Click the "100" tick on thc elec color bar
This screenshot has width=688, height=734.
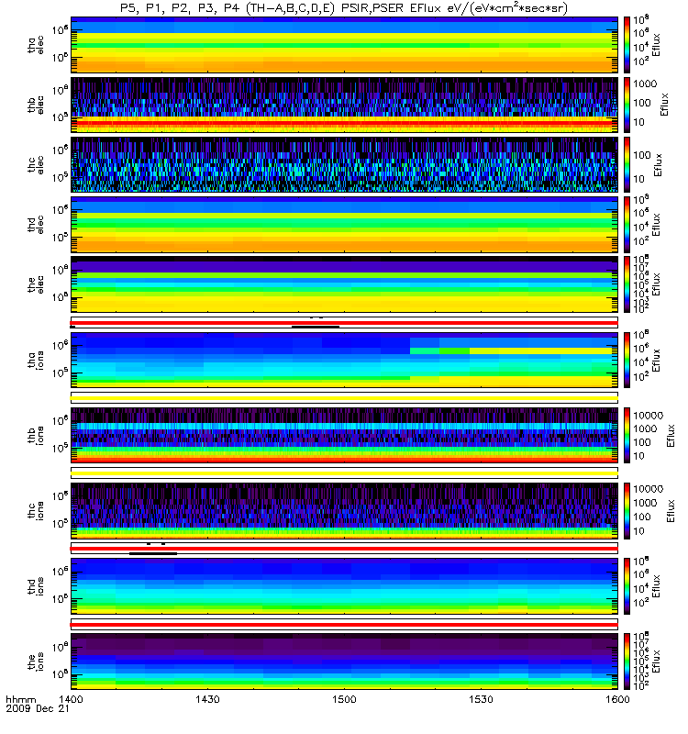642,155
